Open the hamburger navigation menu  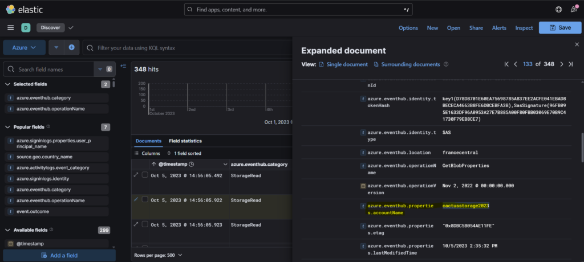(10, 27)
